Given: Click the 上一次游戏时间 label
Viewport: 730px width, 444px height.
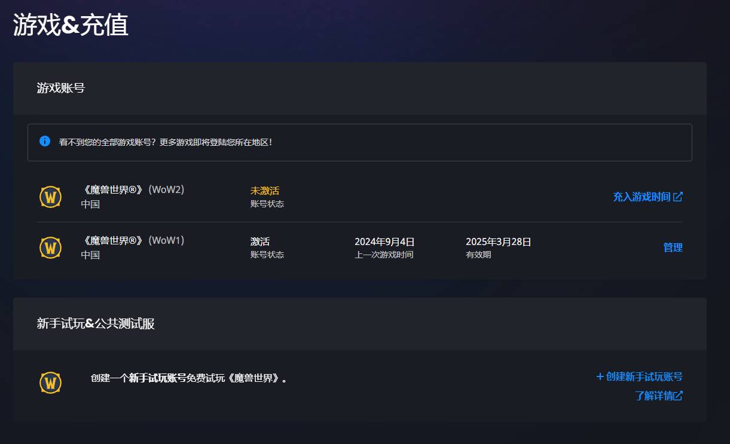Looking at the screenshot, I should point(384,255).
